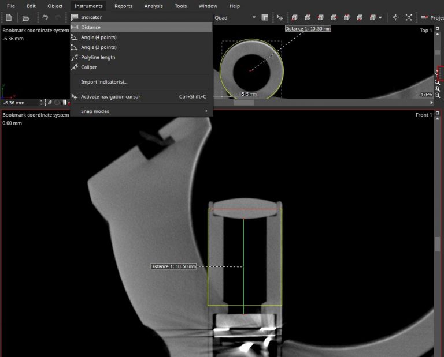The height and width of the screenshot is (357, 444).
Task: Maximize the Front 1 view pane
Action: [x=438, y=113]
